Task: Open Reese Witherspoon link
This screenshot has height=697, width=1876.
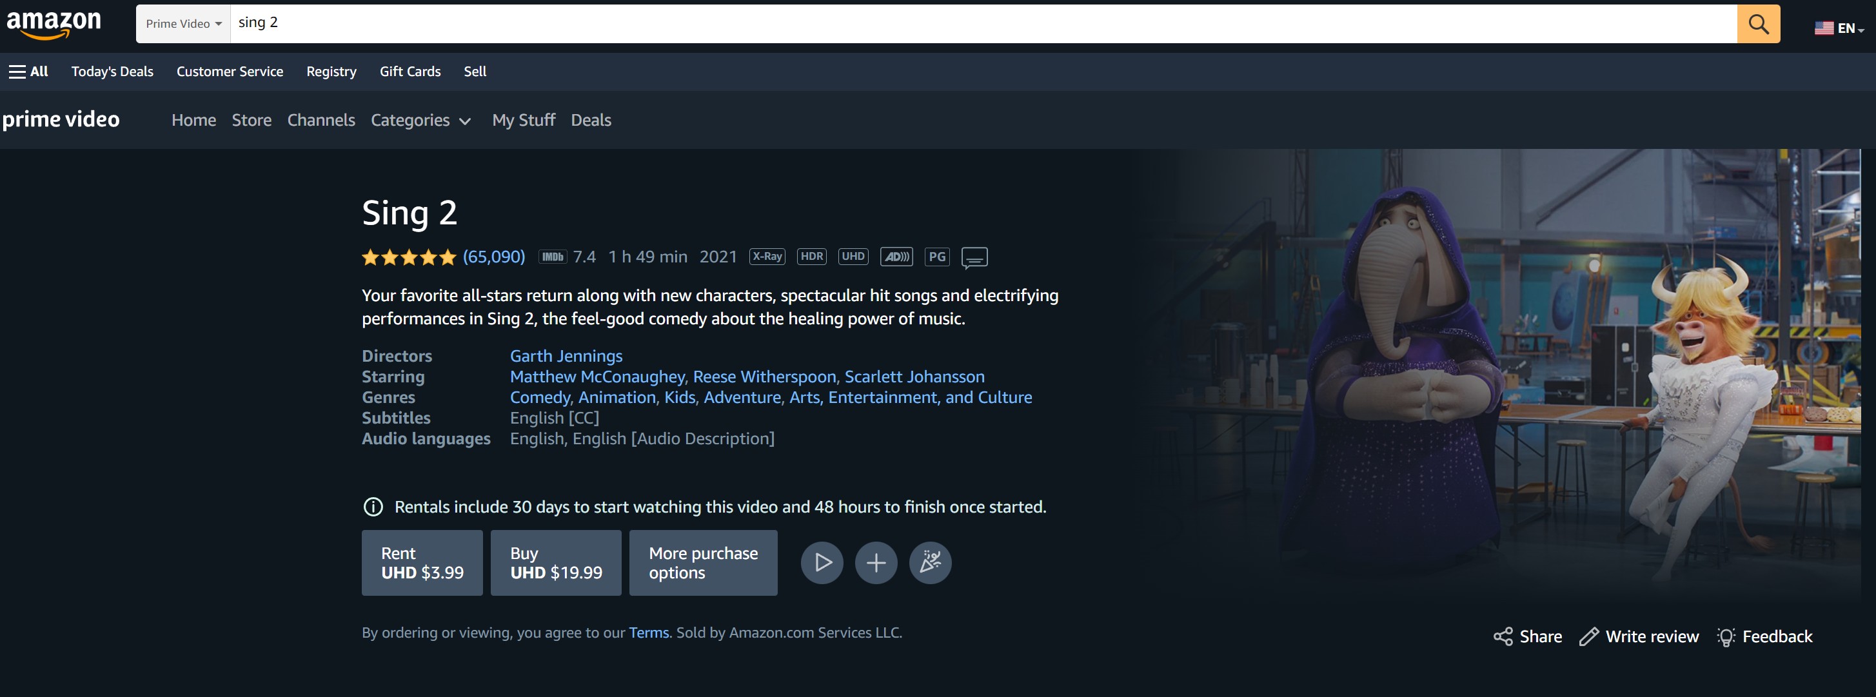Action: (765, 377)
